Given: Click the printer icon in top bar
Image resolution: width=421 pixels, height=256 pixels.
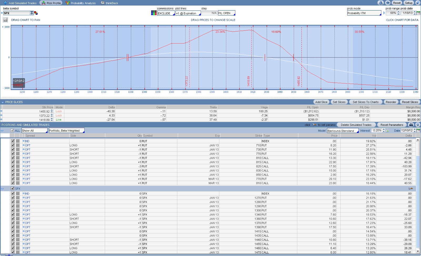Looking at the screenshot, I should (x=388, y=3).
